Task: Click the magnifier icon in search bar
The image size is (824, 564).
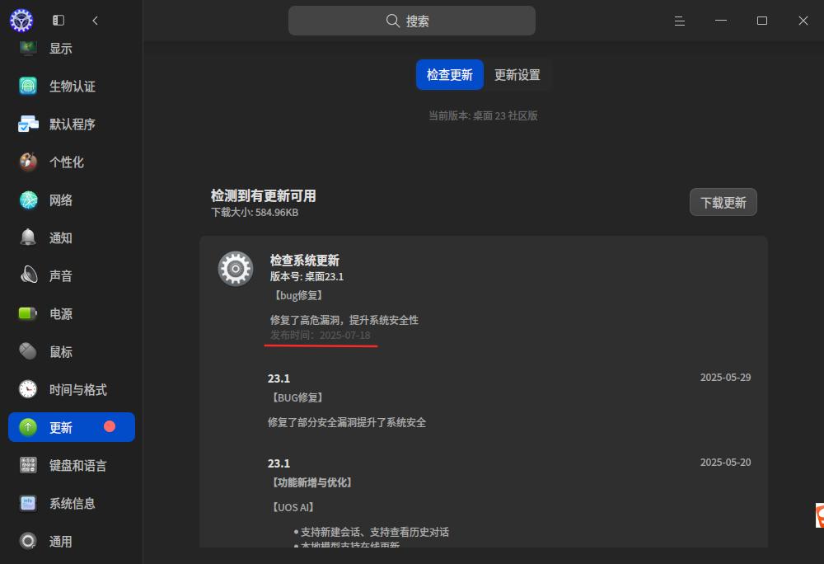Action: (x=392, y=21)
